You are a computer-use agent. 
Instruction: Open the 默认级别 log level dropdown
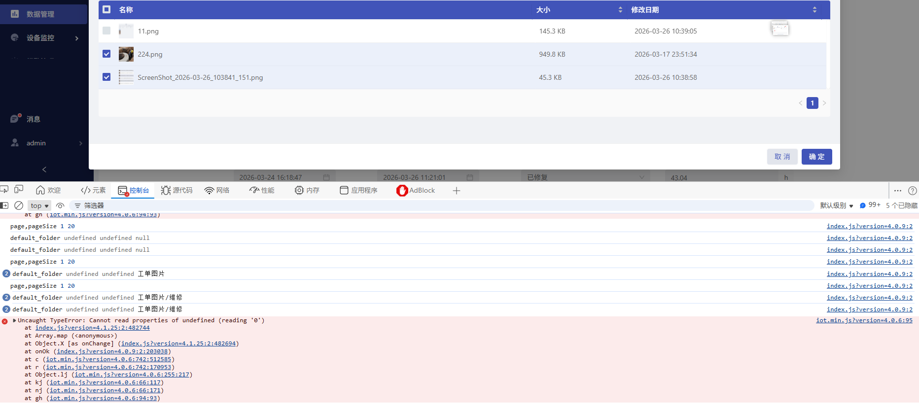(836, 205)
